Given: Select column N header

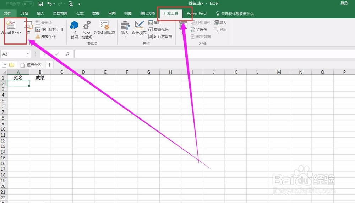Looking at the screenshot, I should coord(301,72).
